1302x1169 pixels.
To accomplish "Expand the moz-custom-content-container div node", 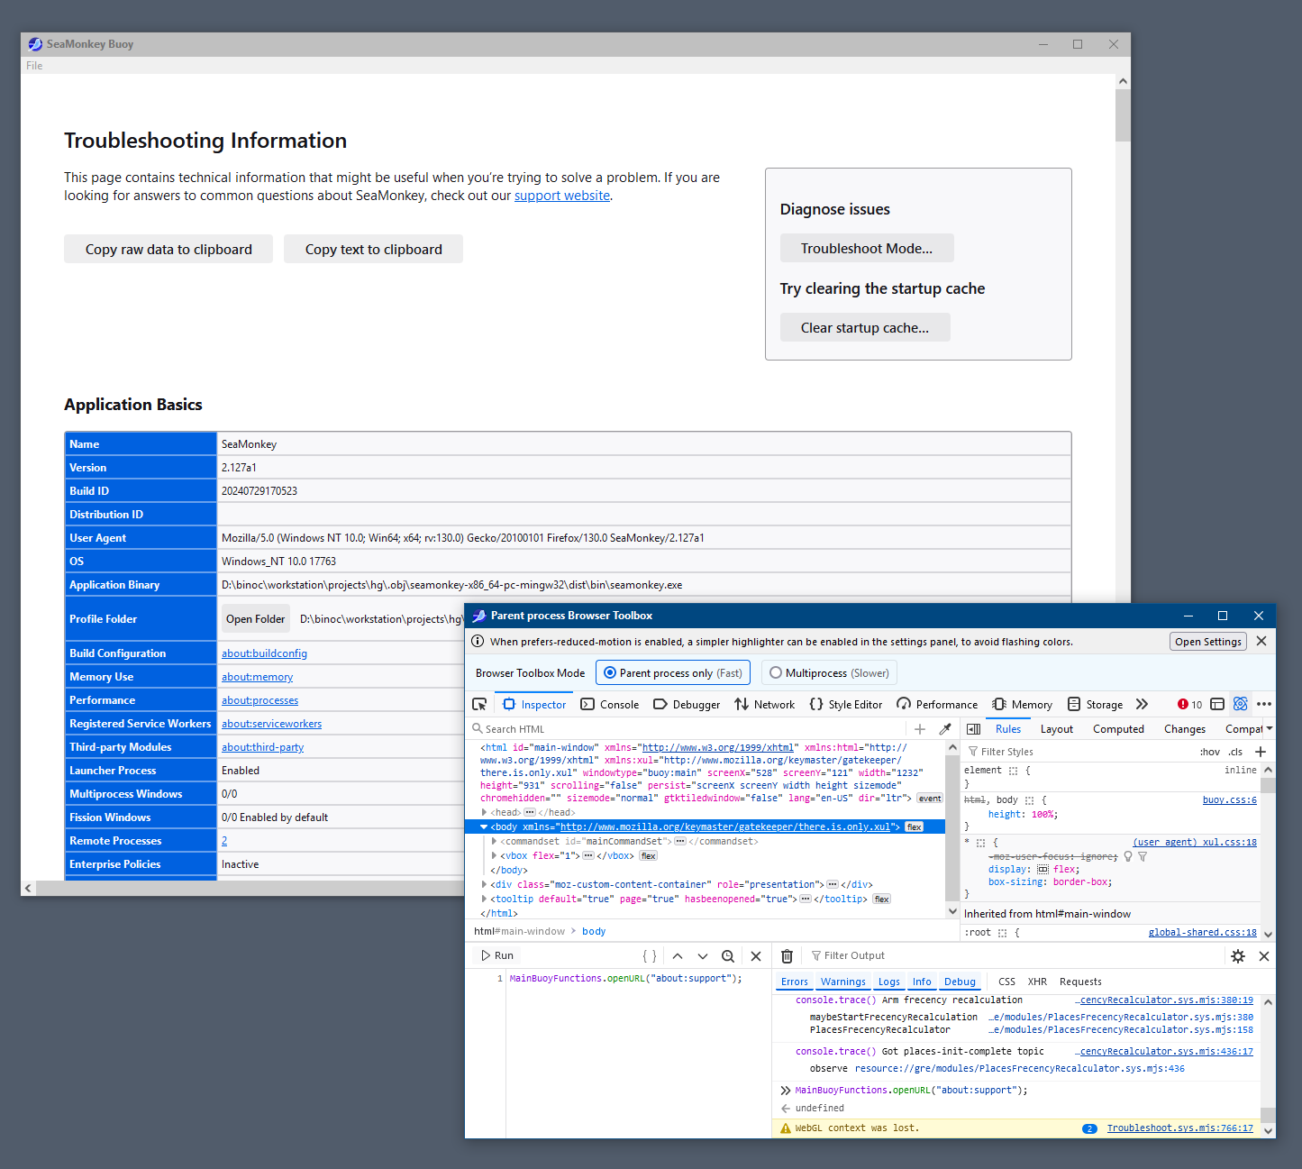I will [x=485, y=885].
